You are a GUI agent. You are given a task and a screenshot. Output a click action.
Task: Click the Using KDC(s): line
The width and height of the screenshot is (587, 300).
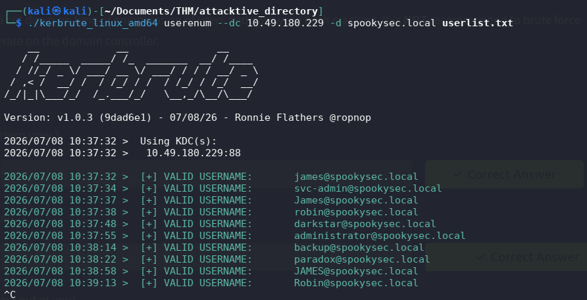point(178,141)
